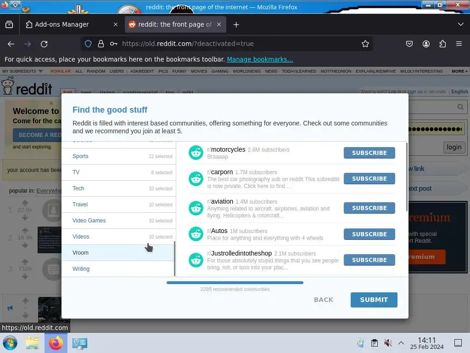Close the Add-ons Manager tab
470x353 pixels.
pos(116,25)
